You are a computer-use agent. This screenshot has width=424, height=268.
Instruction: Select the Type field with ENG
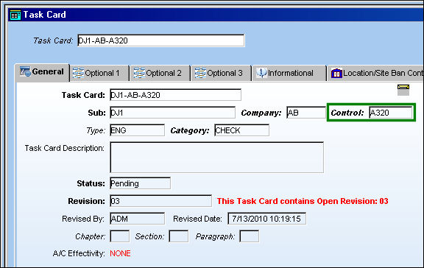tap(138, 130)
